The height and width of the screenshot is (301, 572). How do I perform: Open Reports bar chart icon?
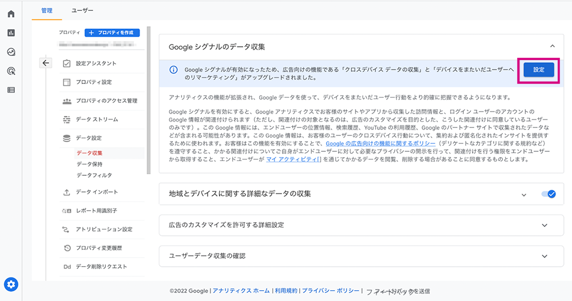coord(11,33)
